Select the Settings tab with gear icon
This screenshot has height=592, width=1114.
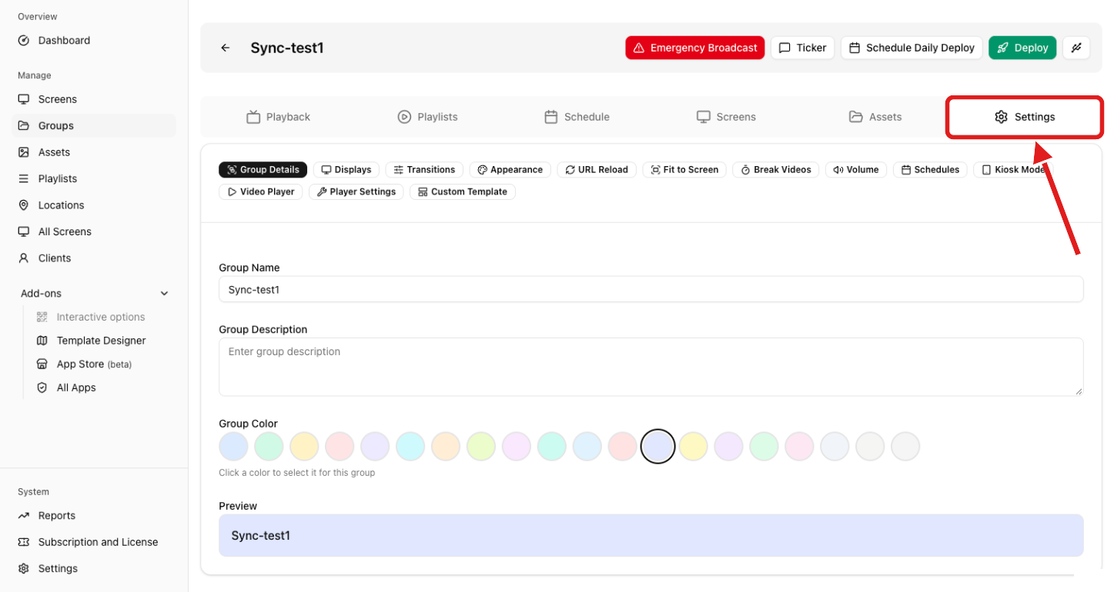pos(1025,117)
